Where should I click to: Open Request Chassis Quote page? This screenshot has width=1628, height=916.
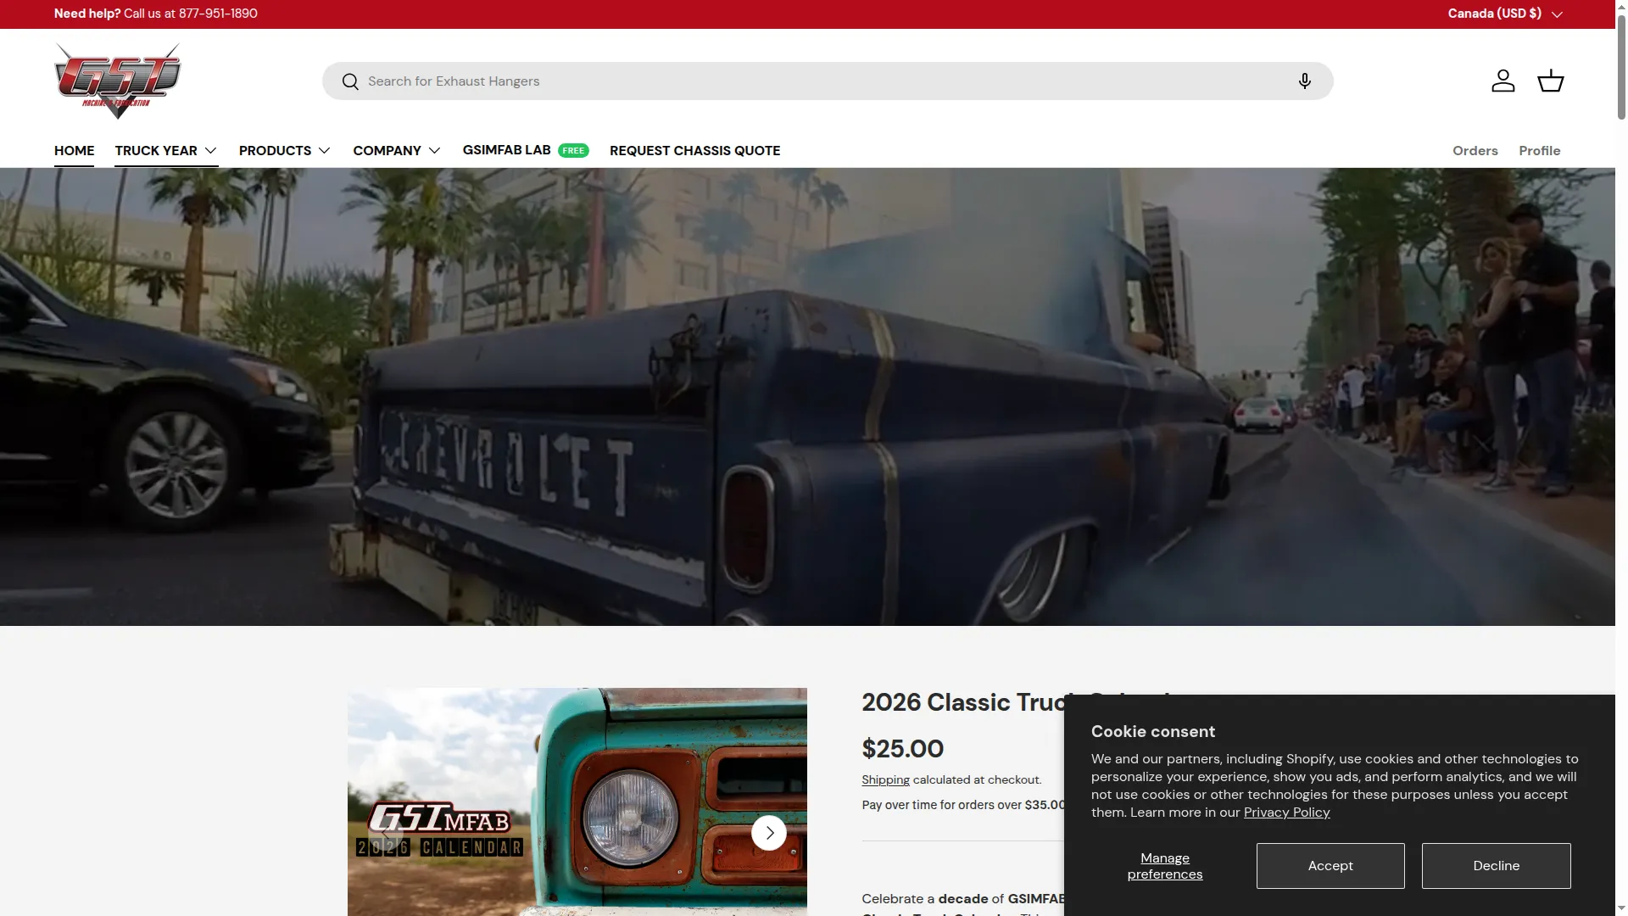point(695,150)
